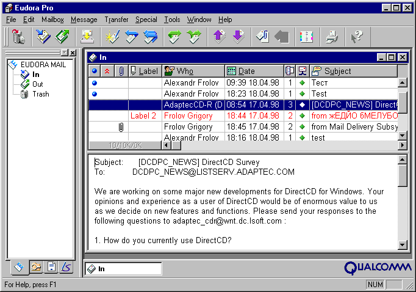Go to previous message with up arrow

[x=219, y=37]
